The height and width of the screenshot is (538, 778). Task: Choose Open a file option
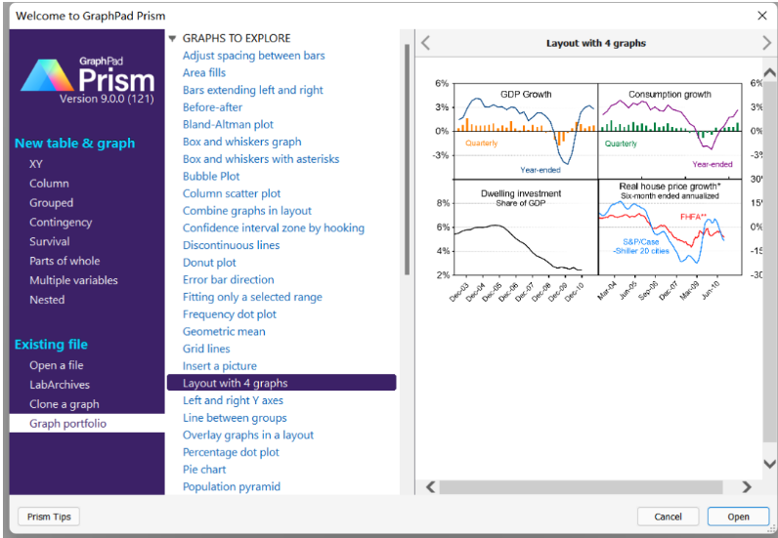(56, 365)
